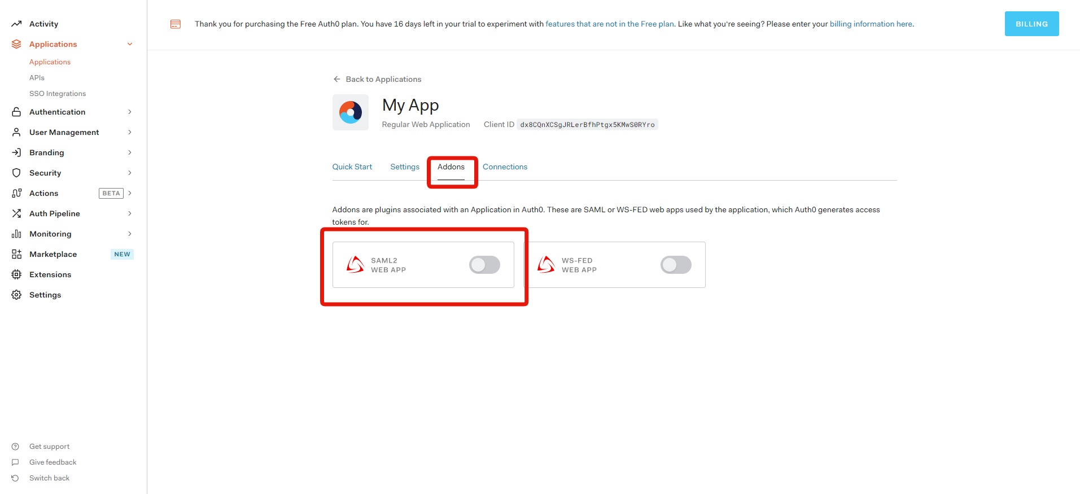Expand the Branding chevron
This screenshot has height=494, width=1080.
130,152
